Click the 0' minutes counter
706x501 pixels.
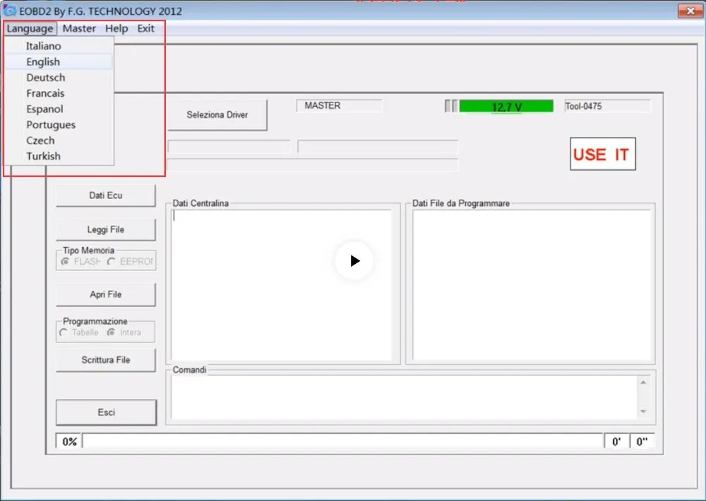click(616, 442)
